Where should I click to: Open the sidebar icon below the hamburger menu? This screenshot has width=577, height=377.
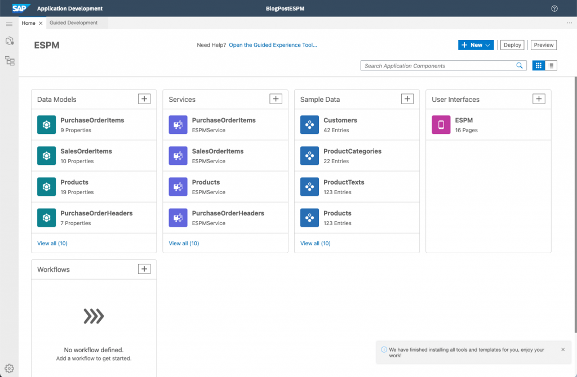click(10, 41)
